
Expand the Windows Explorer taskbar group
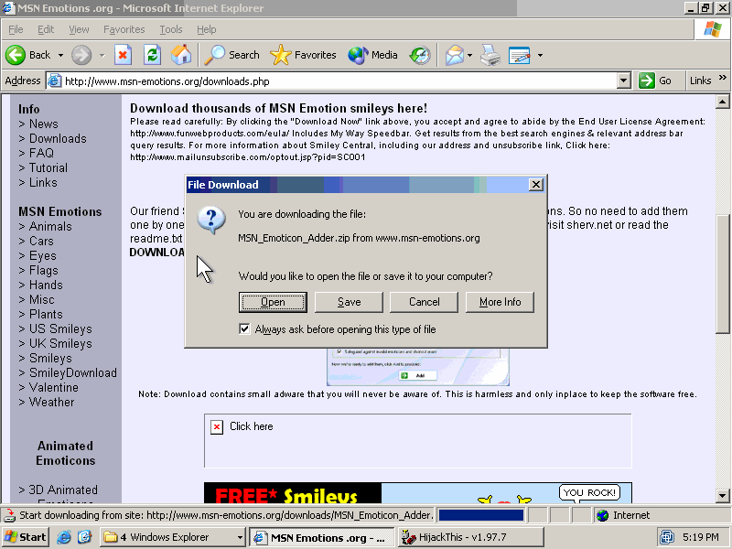click(240, 537)
